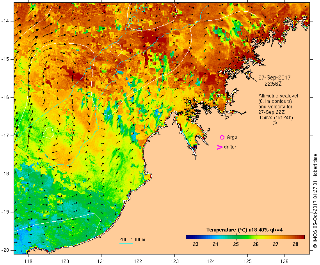Image resolution: width=320 pixels, height=265 pixels.
Task: Click the latitude axis label '-16'
Action: [x=5, y=97]
